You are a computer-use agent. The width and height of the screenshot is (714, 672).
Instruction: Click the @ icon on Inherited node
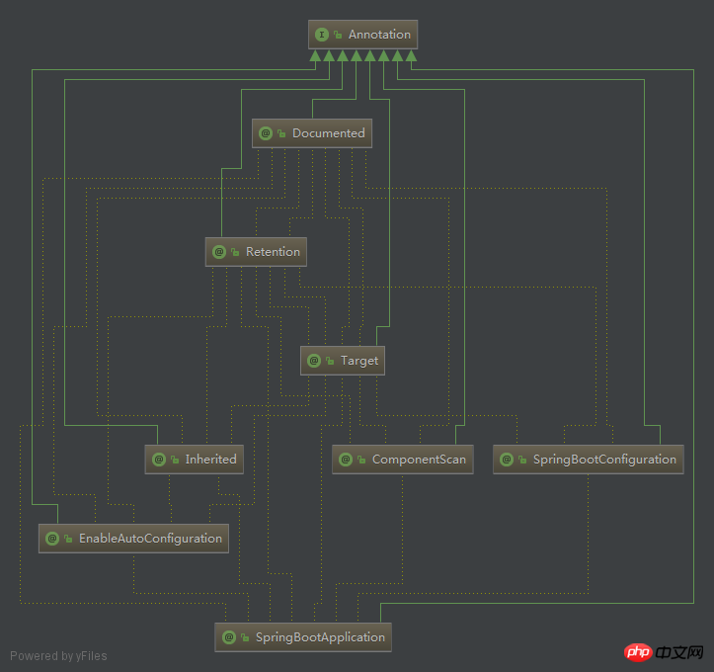158,460
